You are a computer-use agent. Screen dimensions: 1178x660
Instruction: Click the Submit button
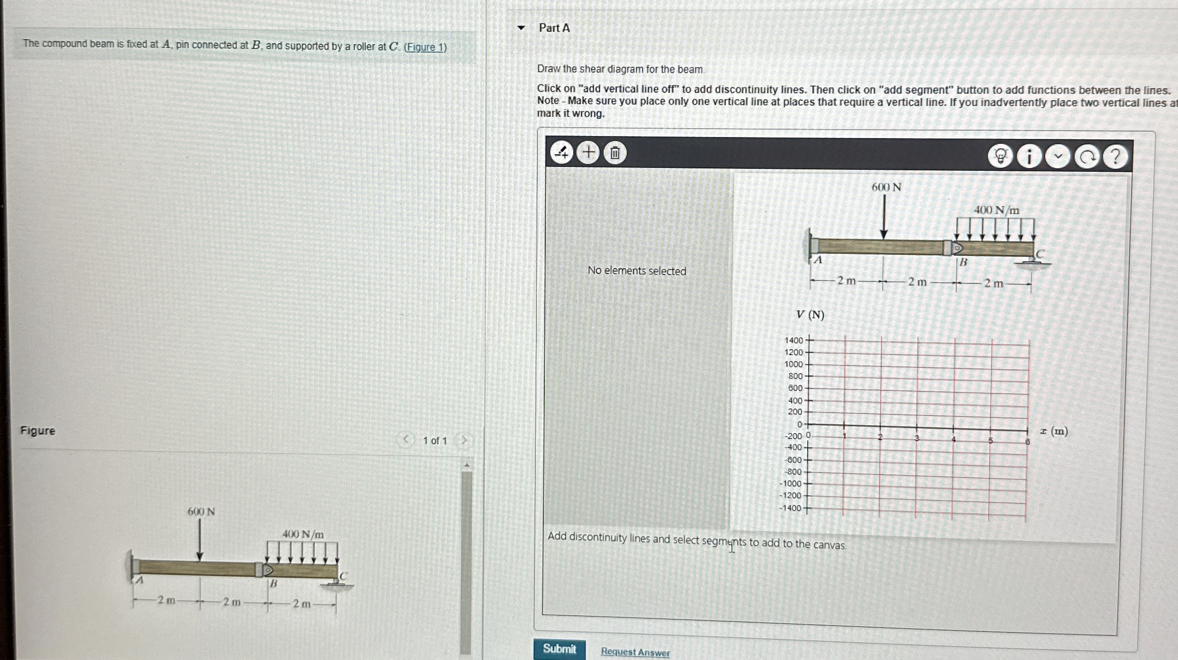(x=559, y=649)
